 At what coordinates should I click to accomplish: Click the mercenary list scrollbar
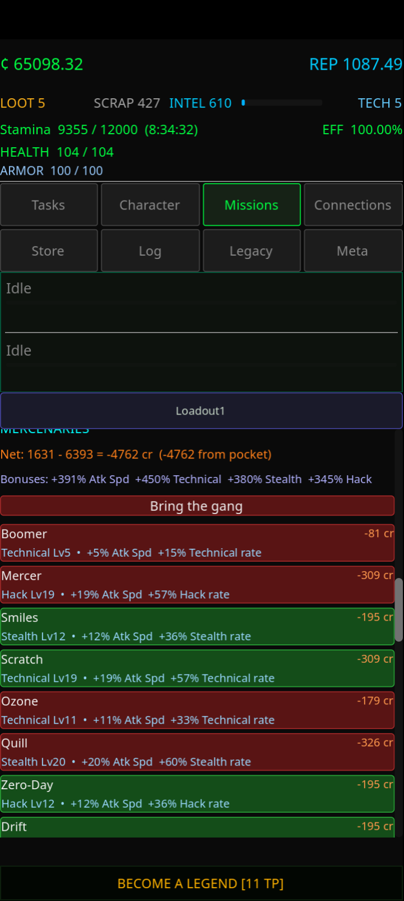pos(399,610)
